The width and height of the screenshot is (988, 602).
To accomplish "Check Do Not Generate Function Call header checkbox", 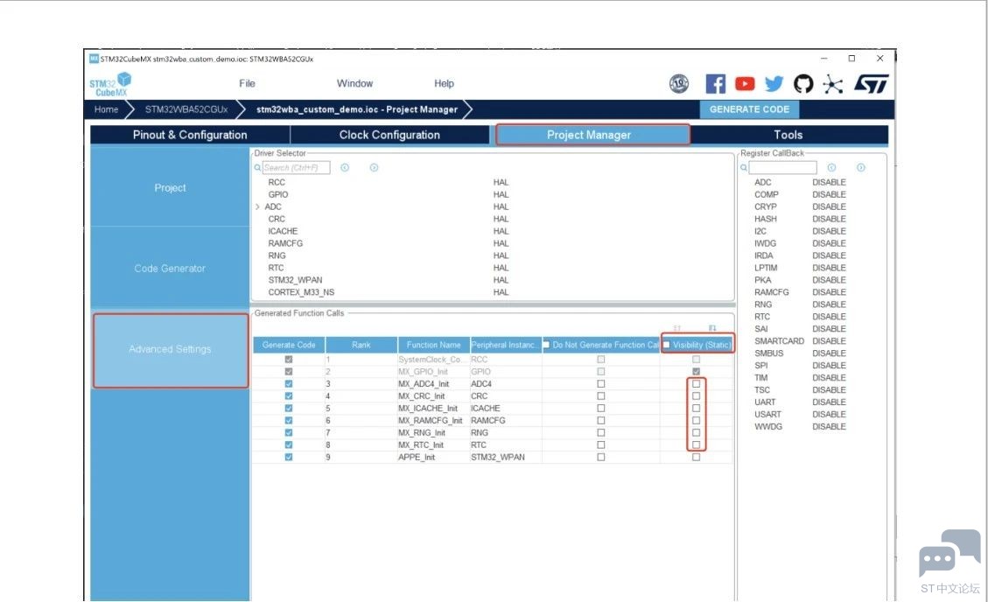I will click(546, 345).
